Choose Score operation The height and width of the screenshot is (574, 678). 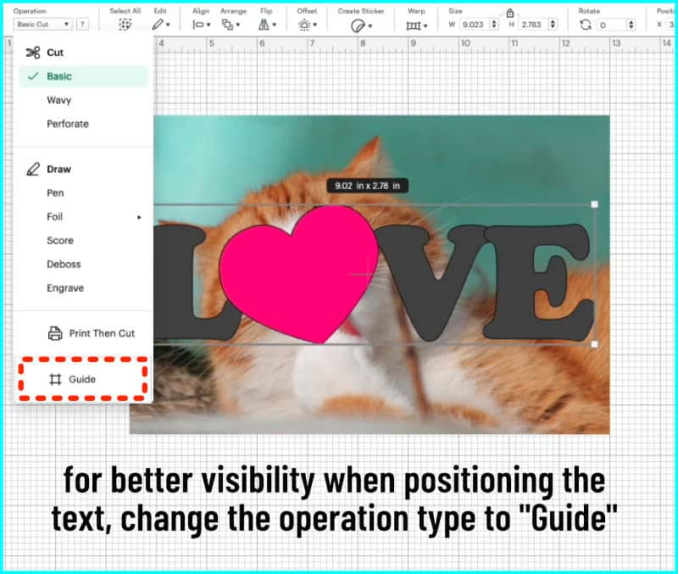click(60, 241)
